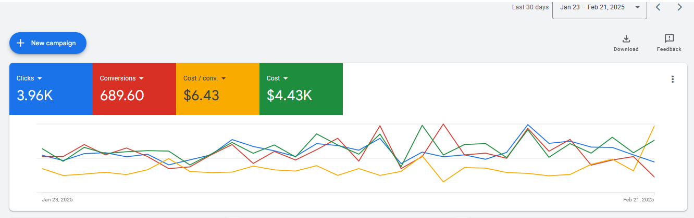The height and width of the screenshot is (218, 694).
Task: Expand the green Cost metric dropdown arrow
Action: [286, 78]
